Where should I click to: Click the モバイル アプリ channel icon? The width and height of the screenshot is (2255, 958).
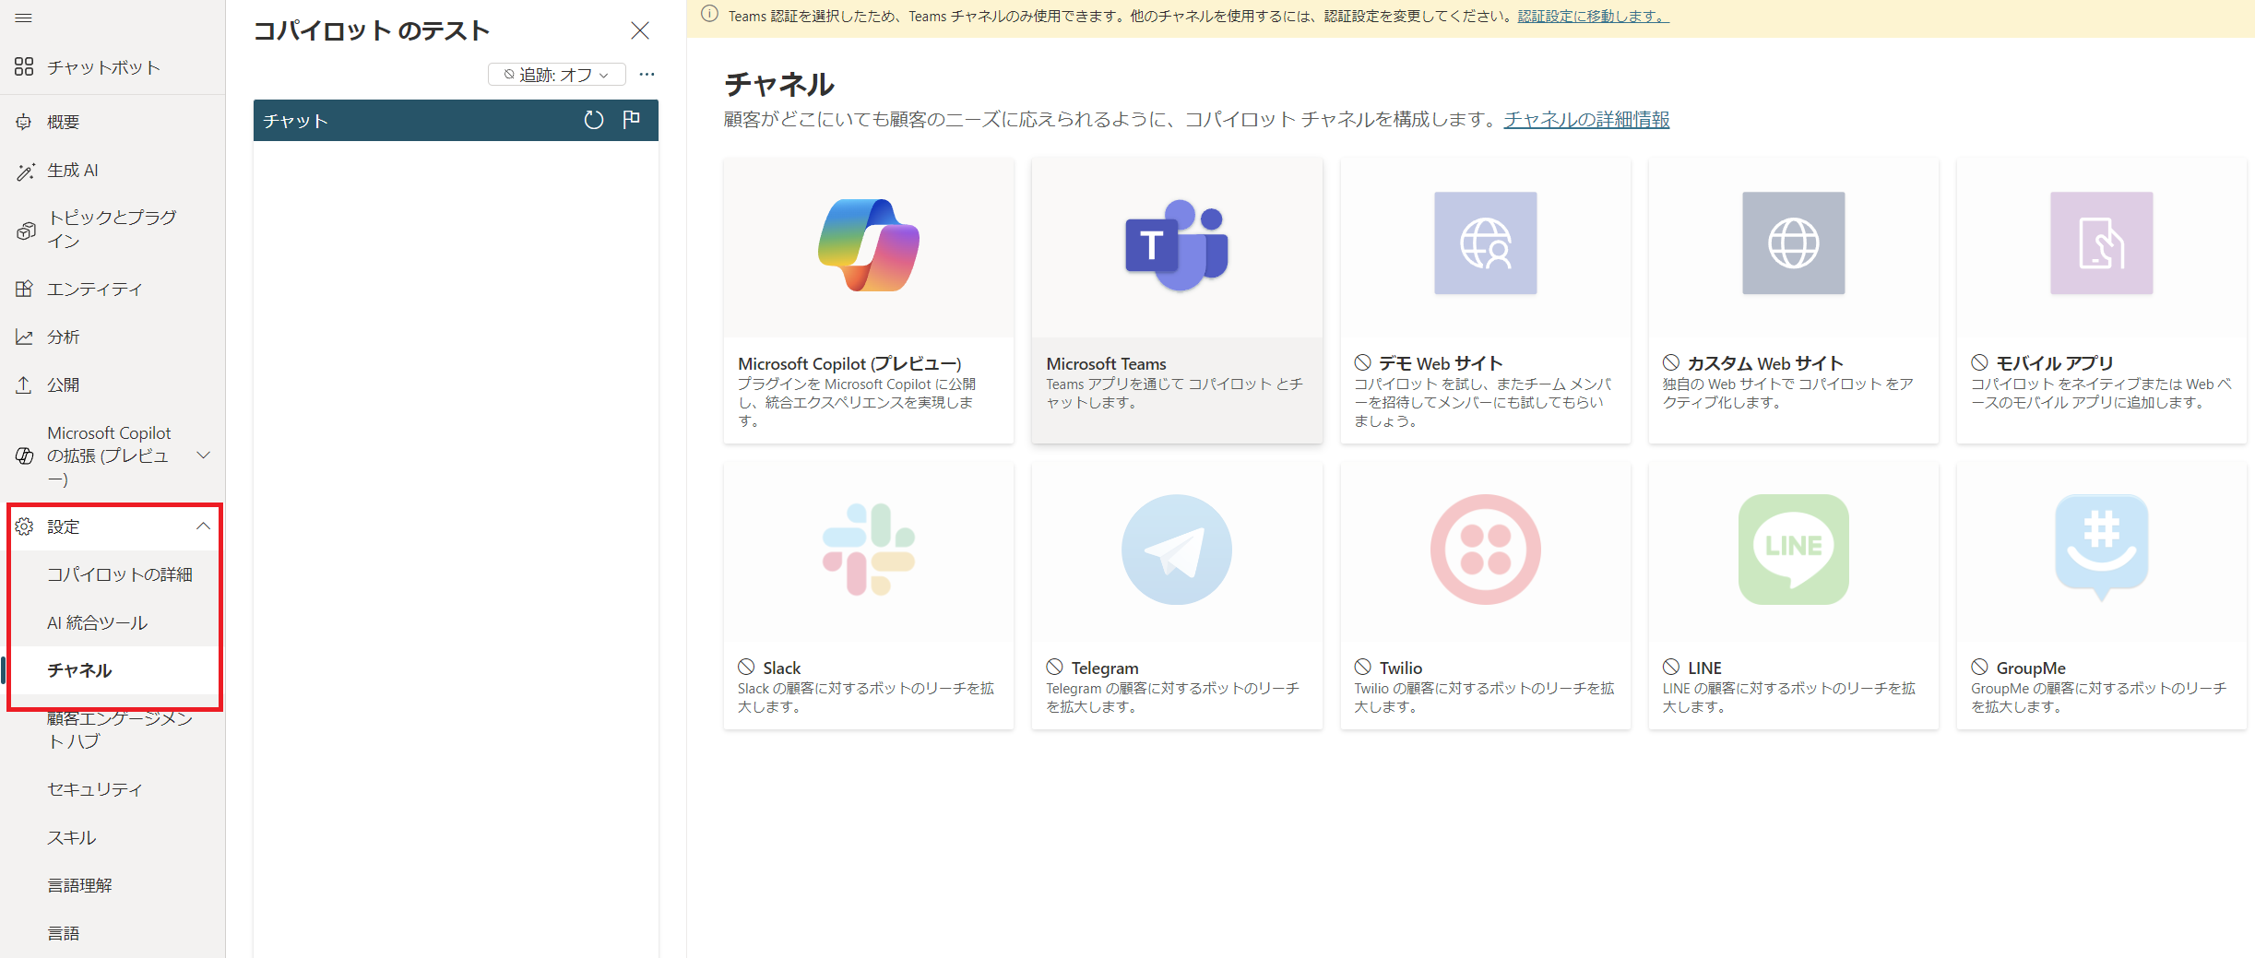point(2101,243)
